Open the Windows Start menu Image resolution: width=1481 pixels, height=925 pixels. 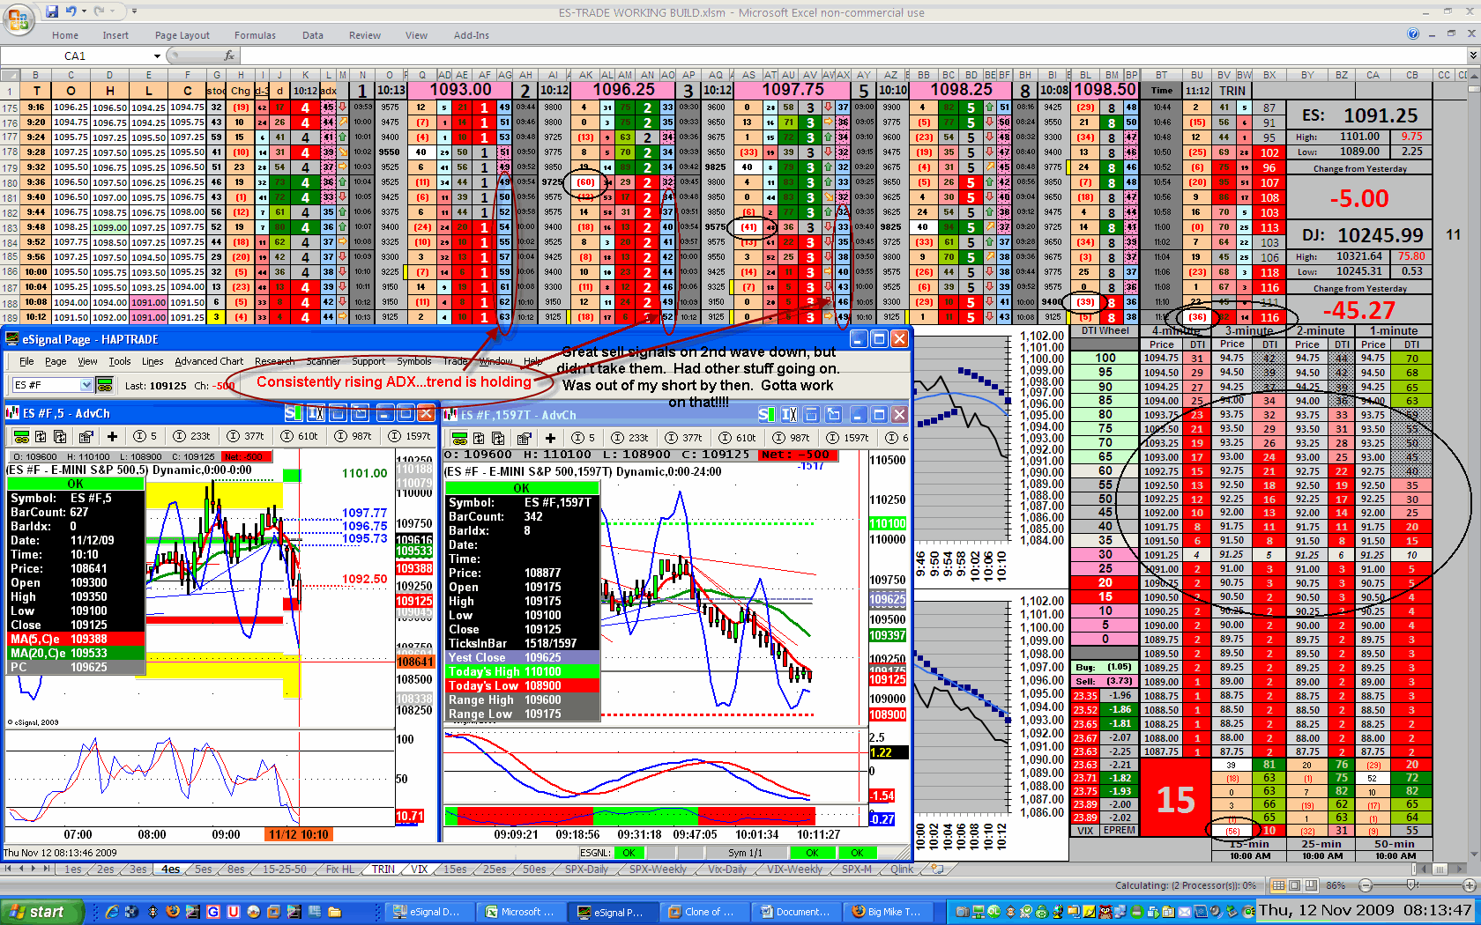click(42, 912)
